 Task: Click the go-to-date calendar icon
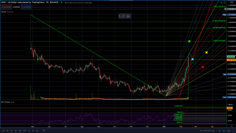pos(44,130)
